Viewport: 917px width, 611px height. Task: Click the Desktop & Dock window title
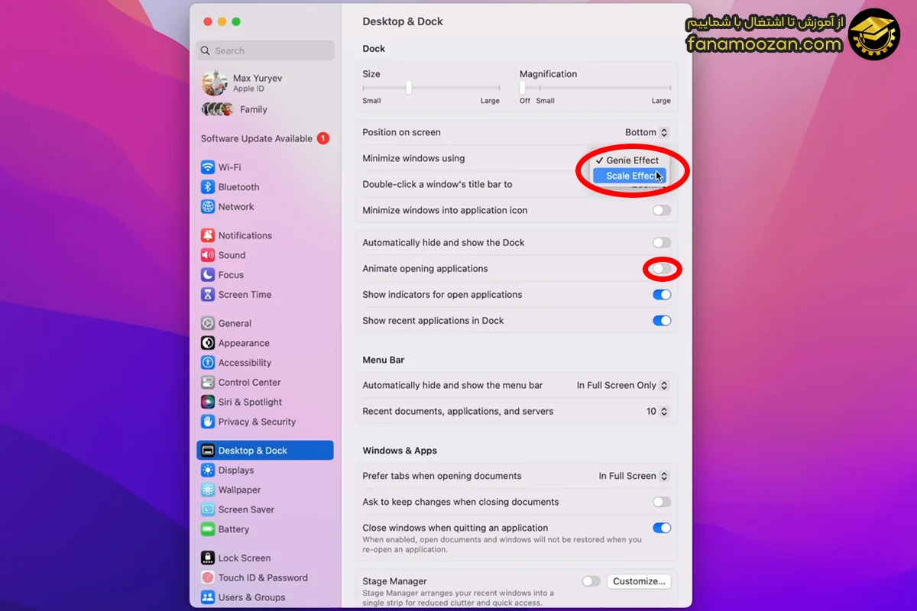(403, 21)
